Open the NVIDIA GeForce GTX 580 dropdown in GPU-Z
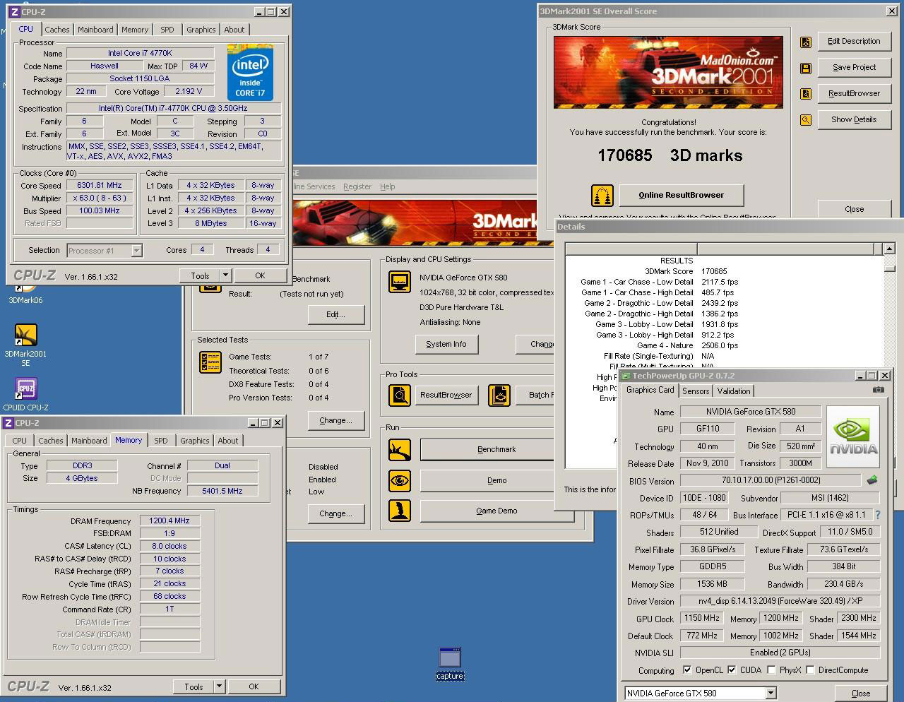This screenshot has width=904, height=702. coord(771,694)
